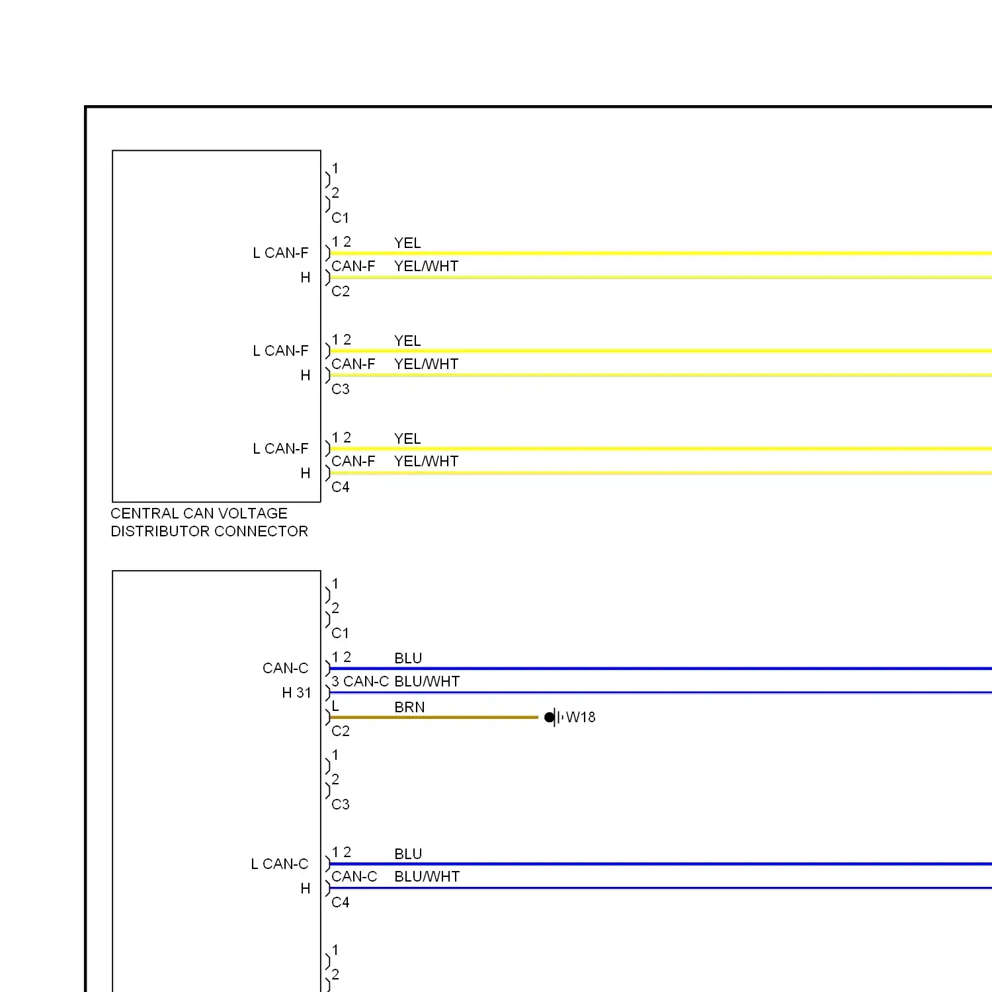Click the yellow wire under the C3 YEL label
Image resolution: width=992 pixels, height=992 pixels.
click(x=661, y=351)
